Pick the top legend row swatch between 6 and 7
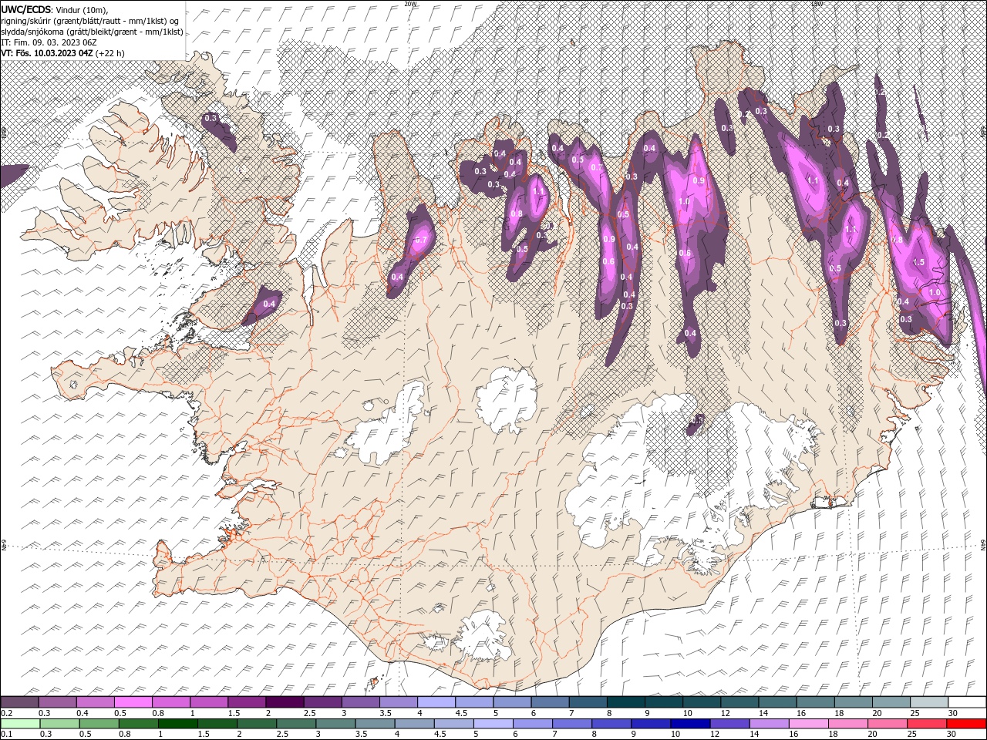Screen dimensions: 987x740 pos(550,702)
